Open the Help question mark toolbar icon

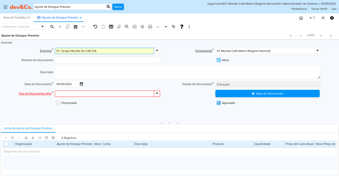[182, 27]
